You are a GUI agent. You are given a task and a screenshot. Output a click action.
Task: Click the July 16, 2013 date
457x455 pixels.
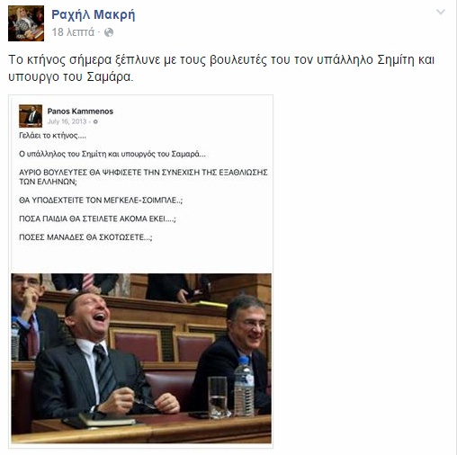[x=67, y=121]
